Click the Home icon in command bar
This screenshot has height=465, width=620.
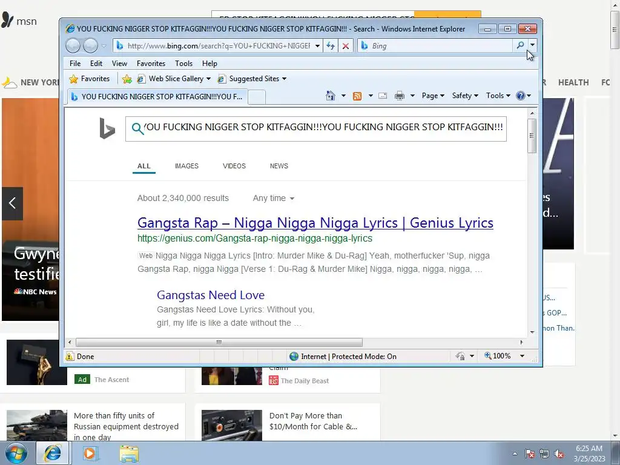click(x=331, y=96)
